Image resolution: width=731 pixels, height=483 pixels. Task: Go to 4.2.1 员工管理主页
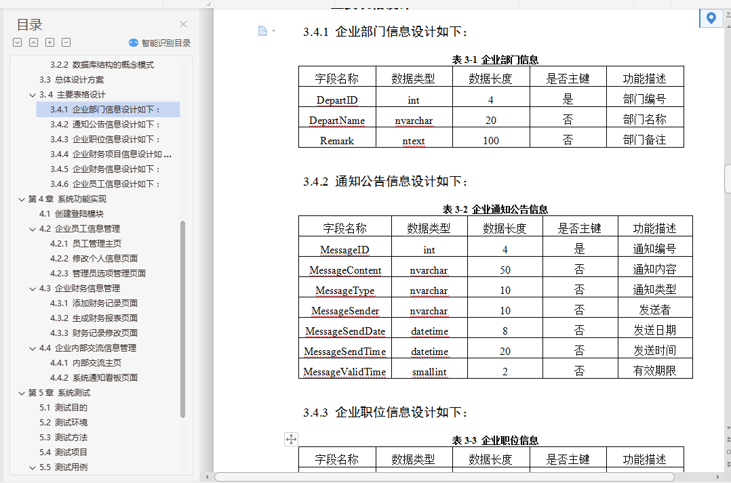[85, 244]
